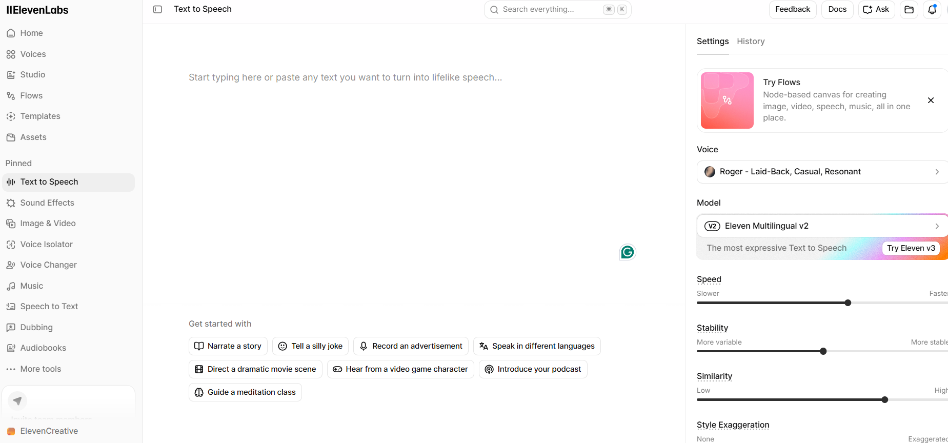Click the Feedback button
948x443 pixels.
793,9
